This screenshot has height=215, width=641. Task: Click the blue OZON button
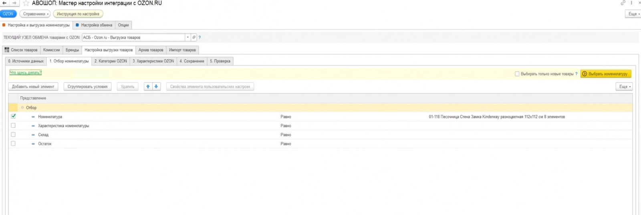tap(8, 14)
